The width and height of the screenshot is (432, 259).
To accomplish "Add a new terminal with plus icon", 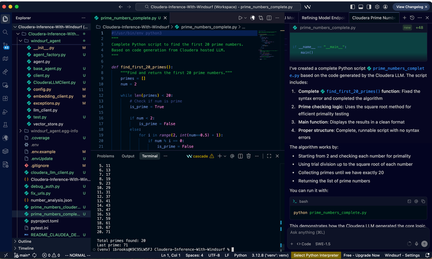I will [220, 156].
